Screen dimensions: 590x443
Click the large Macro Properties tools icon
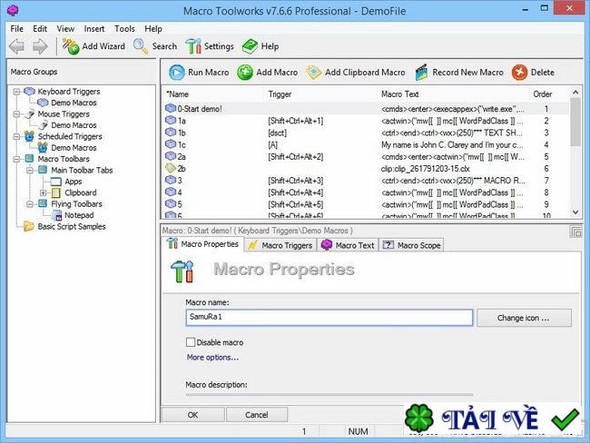(x=182, y=271)
